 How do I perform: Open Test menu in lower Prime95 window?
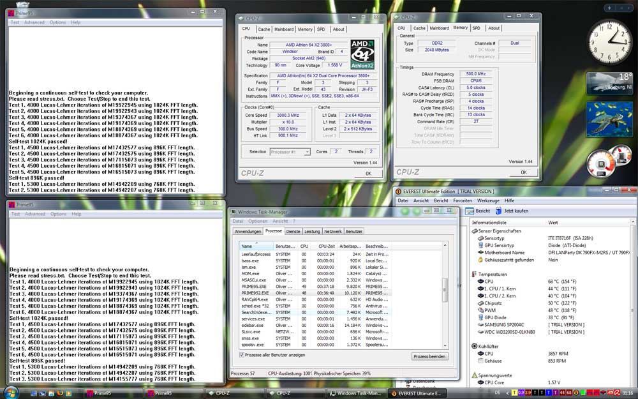(15, 214)
